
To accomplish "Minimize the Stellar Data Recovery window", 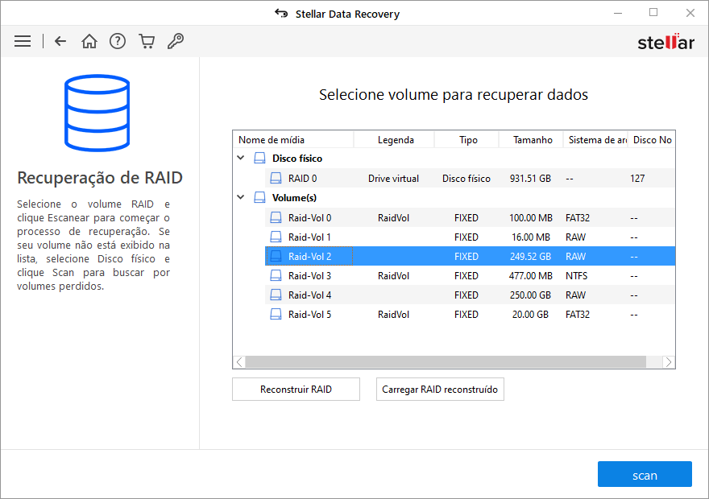I will (x=618, y=13).
